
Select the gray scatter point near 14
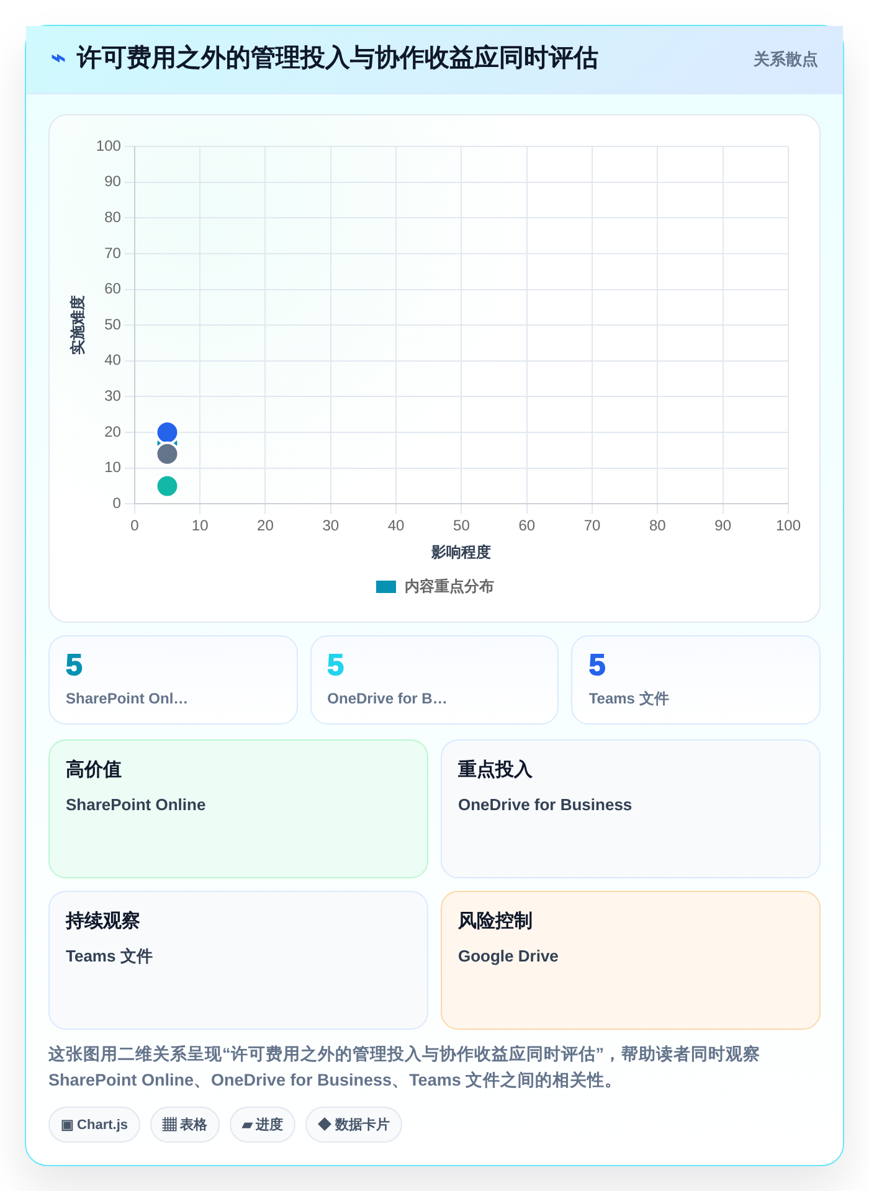[167, 454]
